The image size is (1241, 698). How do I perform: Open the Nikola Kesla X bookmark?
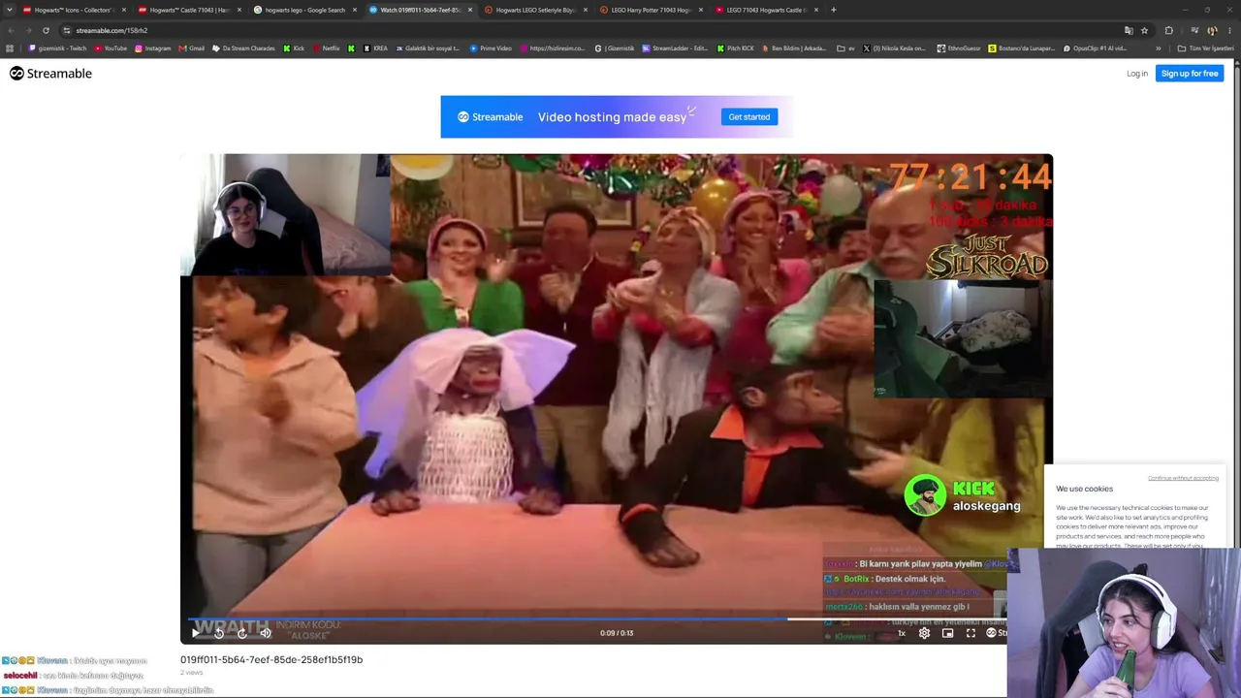(x=894, y=48)
